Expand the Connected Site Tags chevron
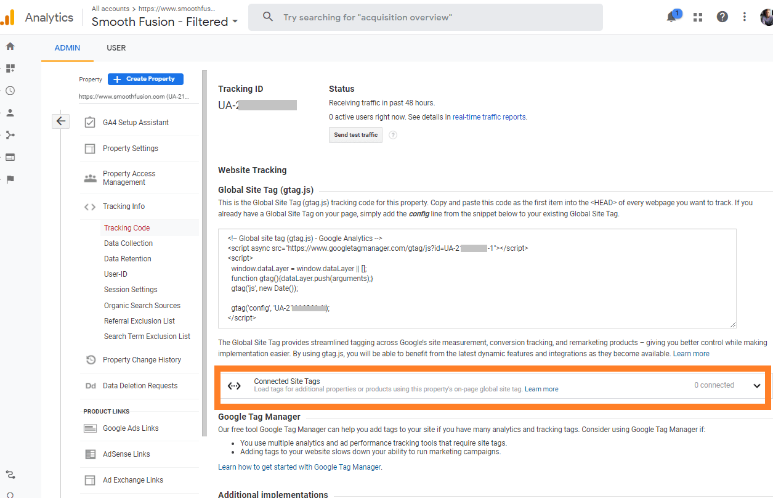This screenshot has height=498, width=773. click(757, 386)
